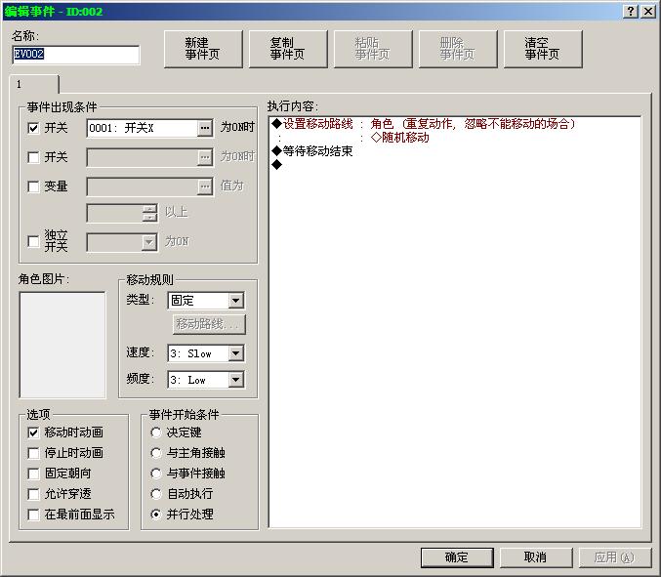This screenshot has height=577, width=661.
Task: Enable the 独立开关 condition checkbox
Action: 33,241
